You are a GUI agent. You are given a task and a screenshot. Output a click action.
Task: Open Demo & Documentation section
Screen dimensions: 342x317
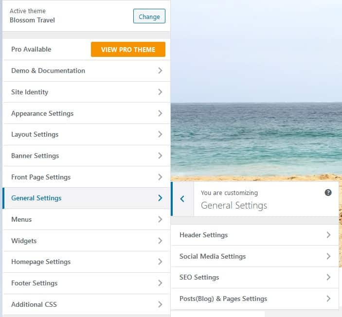87,70
